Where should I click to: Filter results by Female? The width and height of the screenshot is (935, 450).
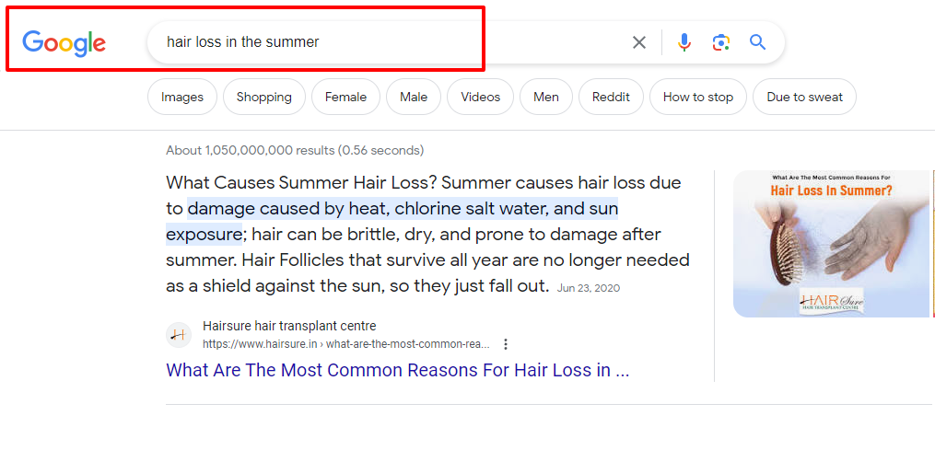click(345, 97)
